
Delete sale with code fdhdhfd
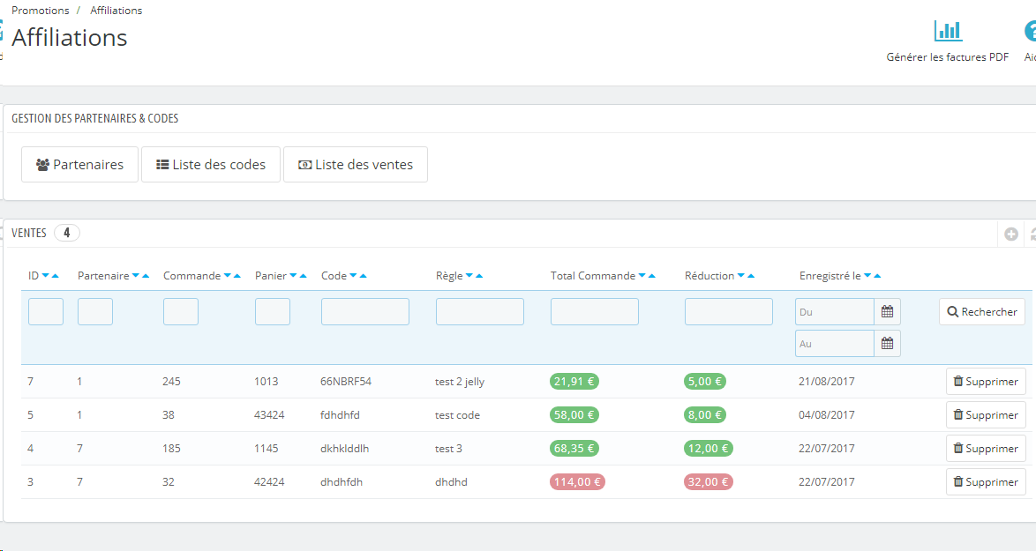(x=986, y=415)
